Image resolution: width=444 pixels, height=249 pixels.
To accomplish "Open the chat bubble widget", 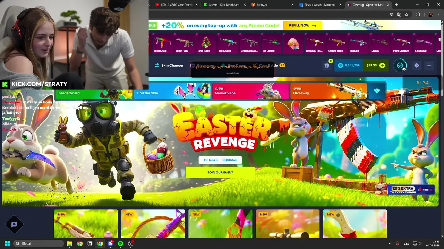I will (x=14, y=224).
